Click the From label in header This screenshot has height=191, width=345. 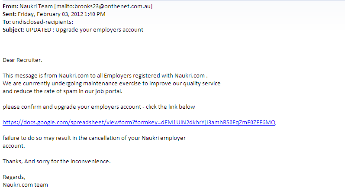(10, 6)
